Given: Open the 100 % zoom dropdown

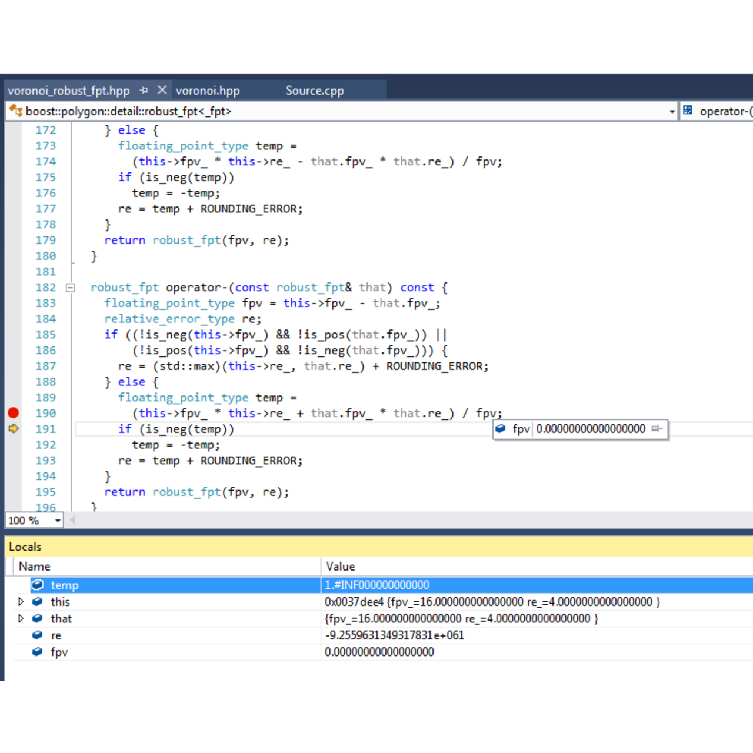Looking at the screenshot, I should coord(58,521).
